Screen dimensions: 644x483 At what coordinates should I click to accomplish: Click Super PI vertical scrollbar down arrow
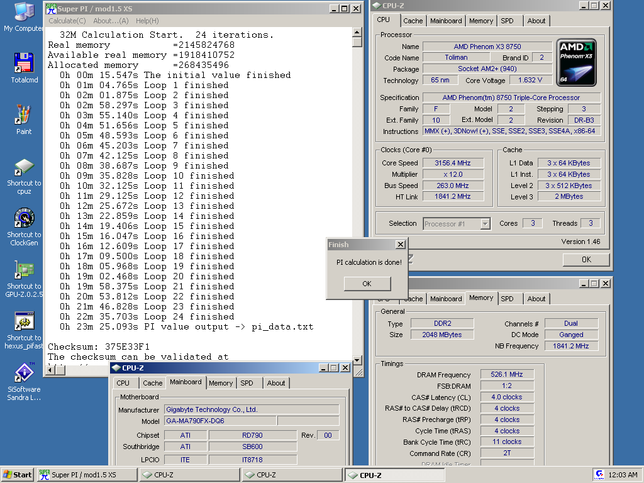click(x=357, y=360)
